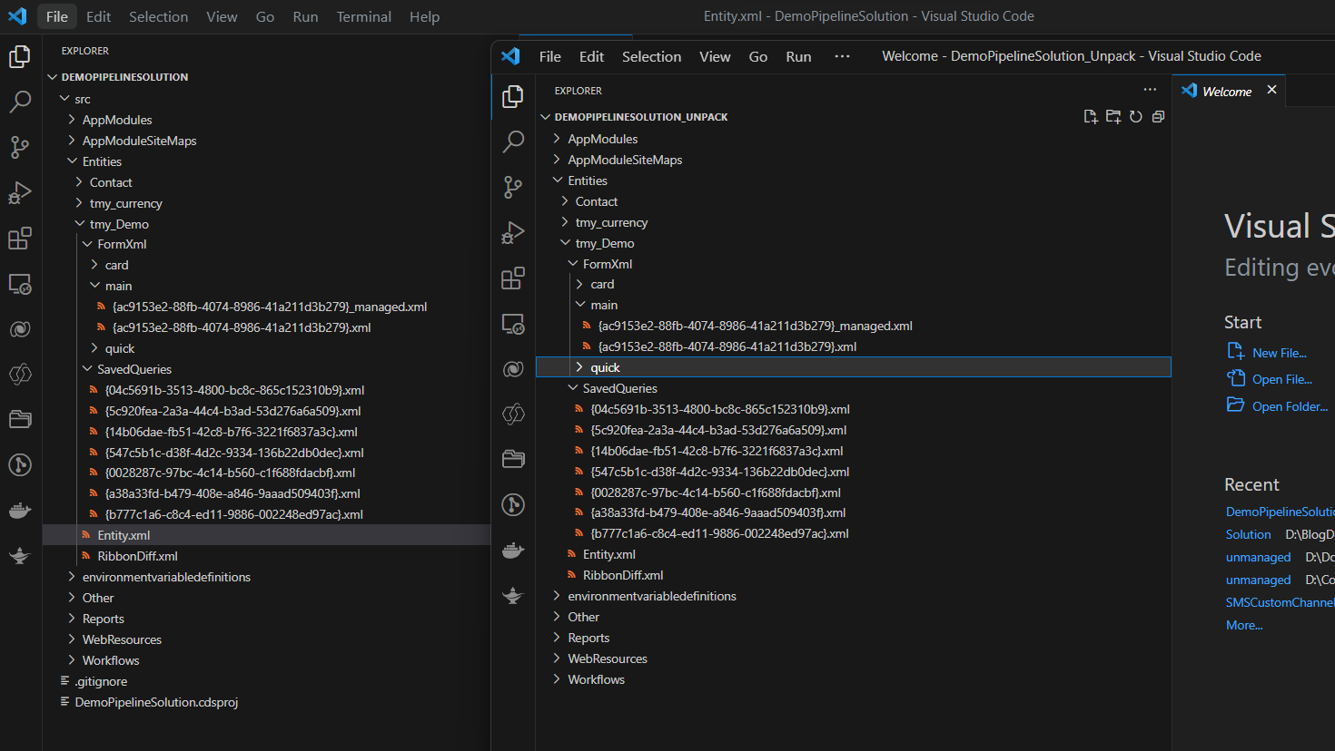Image resolution: width=1335 pixels, height=751 pixels.
Task: Click the Open Folder... link on Welcome page
Action: [x=1290, y=406]
